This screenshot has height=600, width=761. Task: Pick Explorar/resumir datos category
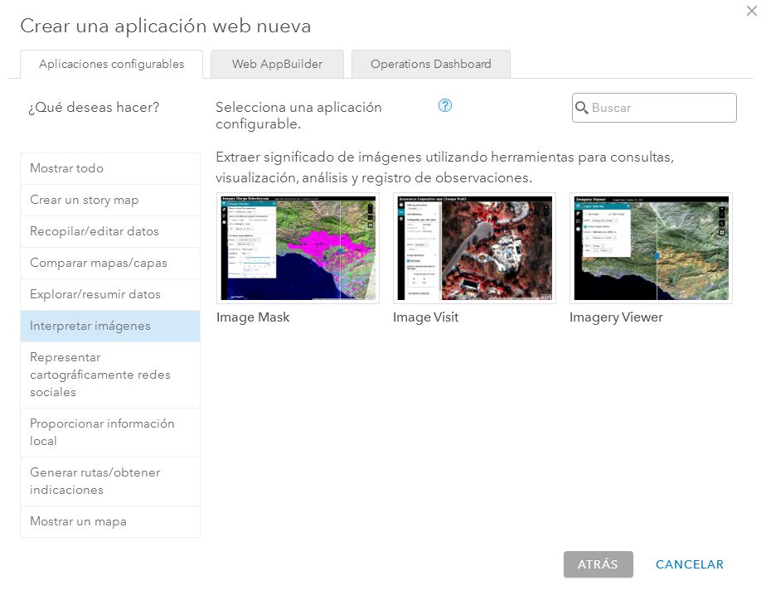click(110, 294)
